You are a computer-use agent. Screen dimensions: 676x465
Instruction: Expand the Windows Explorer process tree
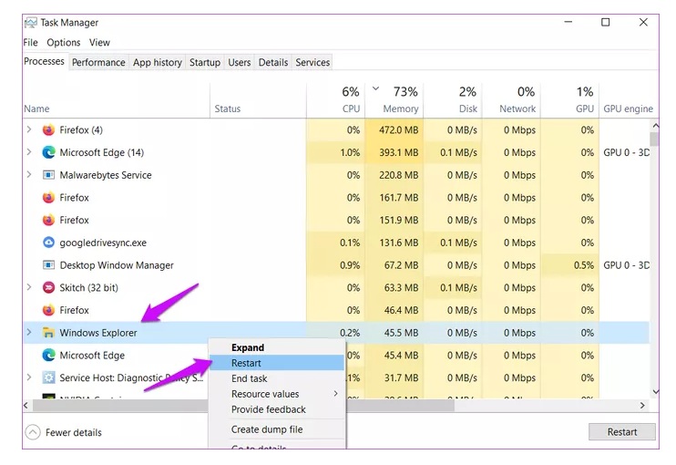29,333
